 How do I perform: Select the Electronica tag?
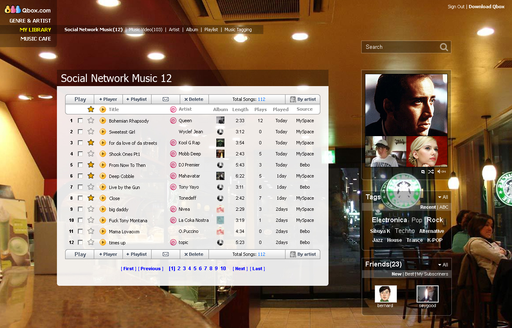point(389,220)
